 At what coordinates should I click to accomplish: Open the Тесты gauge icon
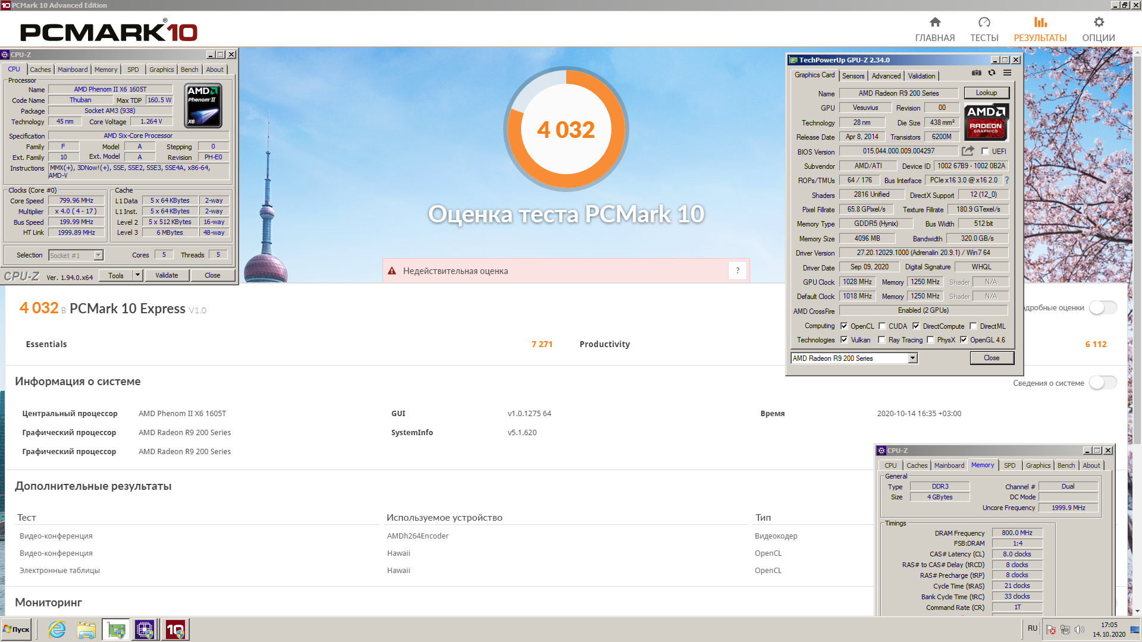(x=984, y=22)
